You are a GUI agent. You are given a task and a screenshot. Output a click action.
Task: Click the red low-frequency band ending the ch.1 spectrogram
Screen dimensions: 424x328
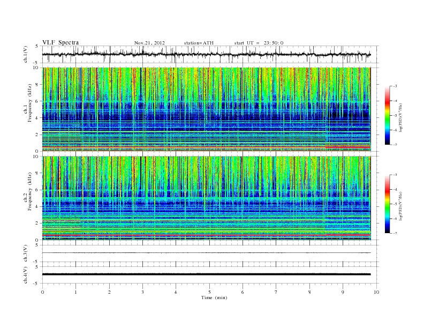click(x=348, y=147)
